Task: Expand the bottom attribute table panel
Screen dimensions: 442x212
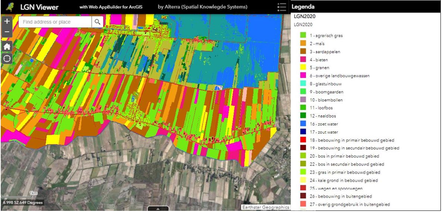Action: pyautogui.click(x=158, y=209)
